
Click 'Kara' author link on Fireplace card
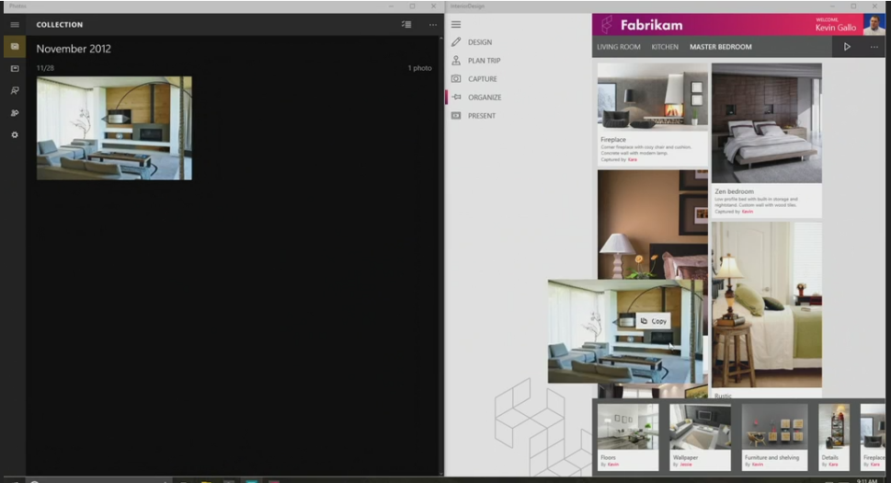coord(633,160)
